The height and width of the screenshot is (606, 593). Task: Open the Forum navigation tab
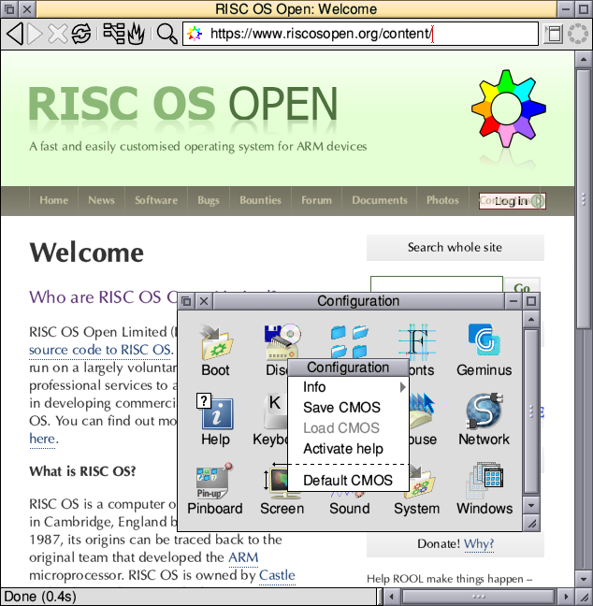click(x=316, y=200)
